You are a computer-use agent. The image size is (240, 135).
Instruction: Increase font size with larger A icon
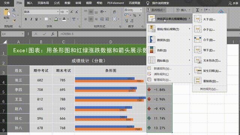72,12
